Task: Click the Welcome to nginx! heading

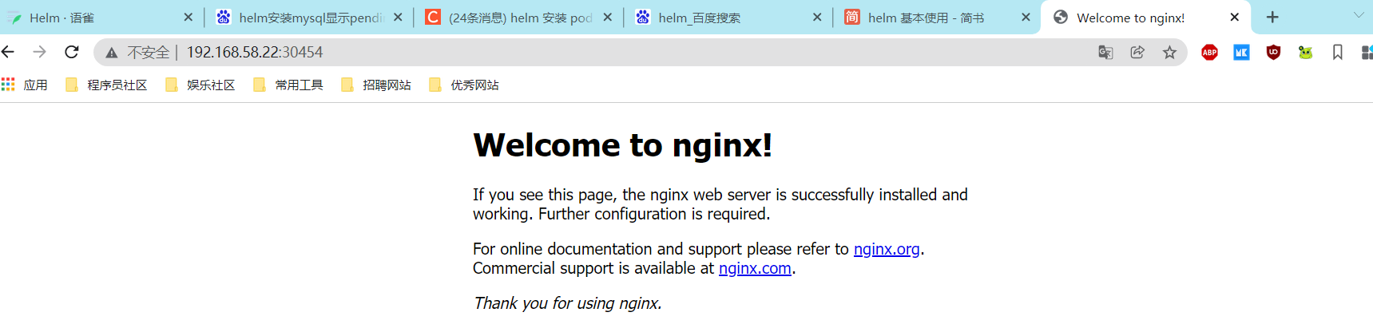Action: tap(623, 145)
